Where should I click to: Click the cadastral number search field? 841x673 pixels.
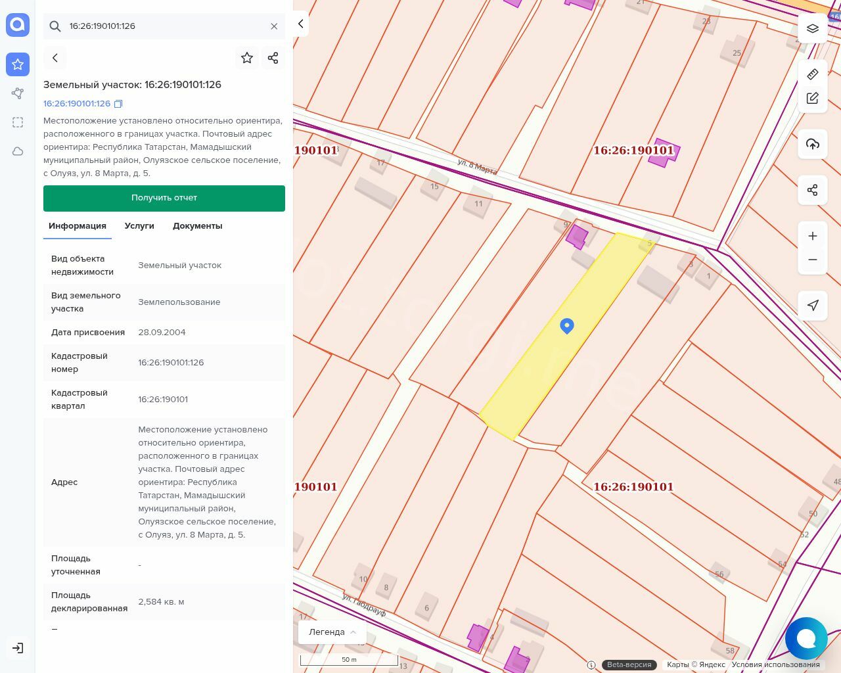point(164,26)
